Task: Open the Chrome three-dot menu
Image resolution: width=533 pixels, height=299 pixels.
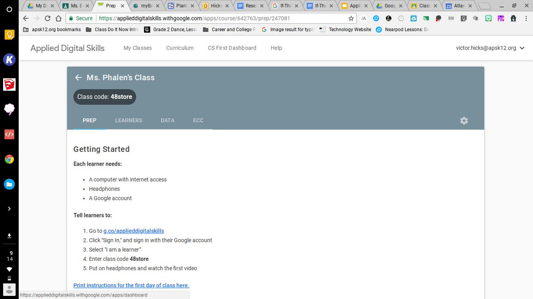Action: tap(525, 19)
